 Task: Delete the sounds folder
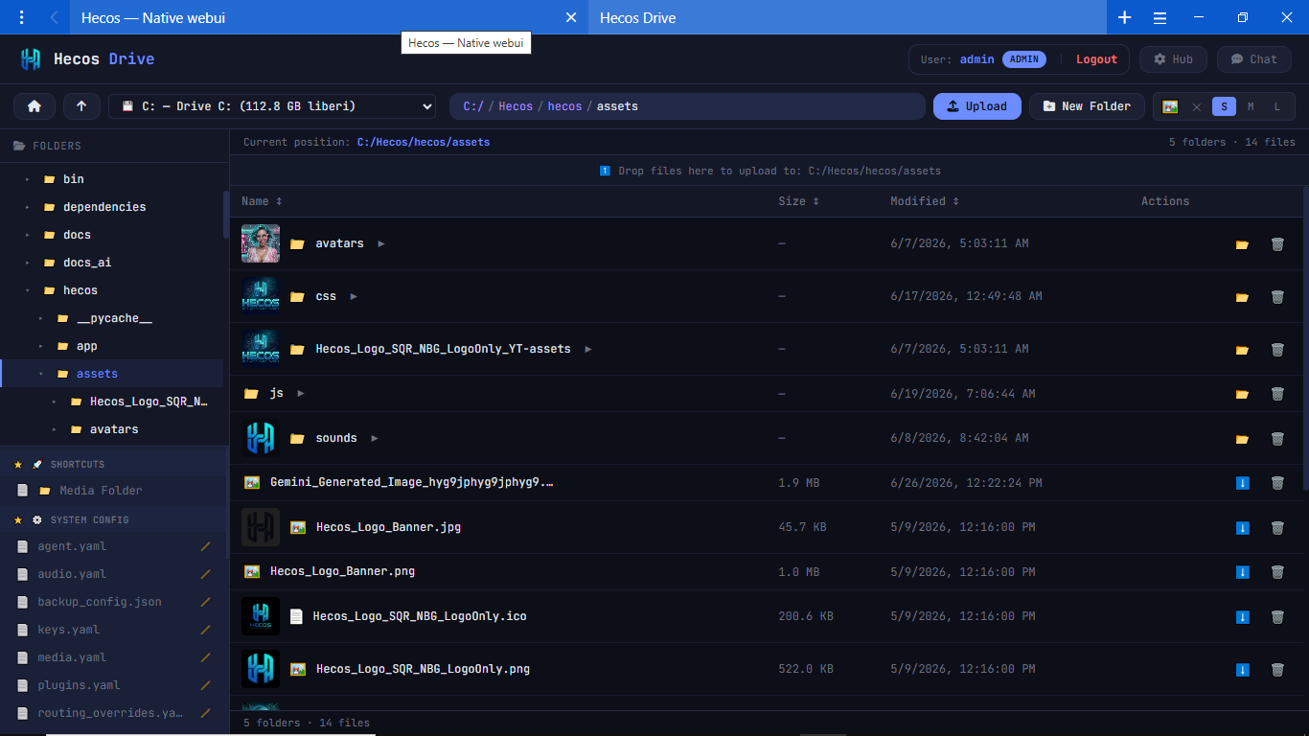click(x=1277, y=439)
